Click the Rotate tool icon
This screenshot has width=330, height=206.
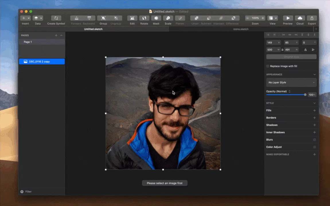pyautogui.click(x=144, y=18)
